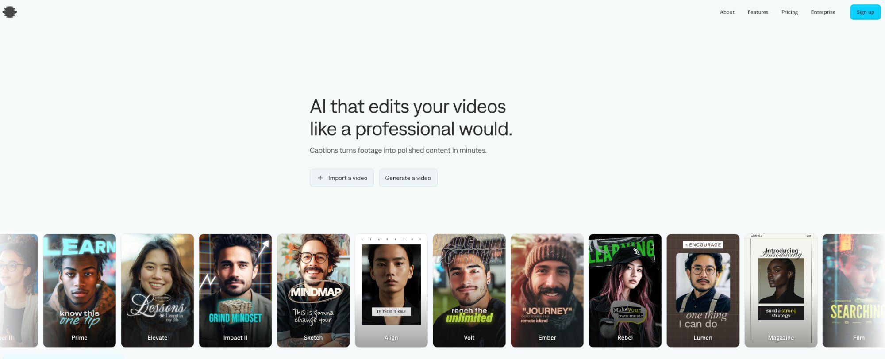Screen dimensions: 885x359
Task: Select the Align template thumbnail
Action: pos(391,290)
